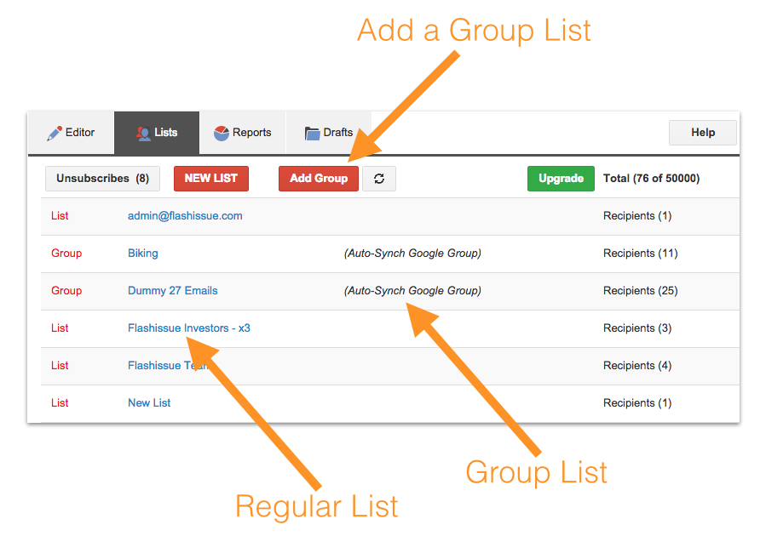Click the people icon on Lists tab
The height and width of the screenshot is (536, 766).
coord(142,134)
